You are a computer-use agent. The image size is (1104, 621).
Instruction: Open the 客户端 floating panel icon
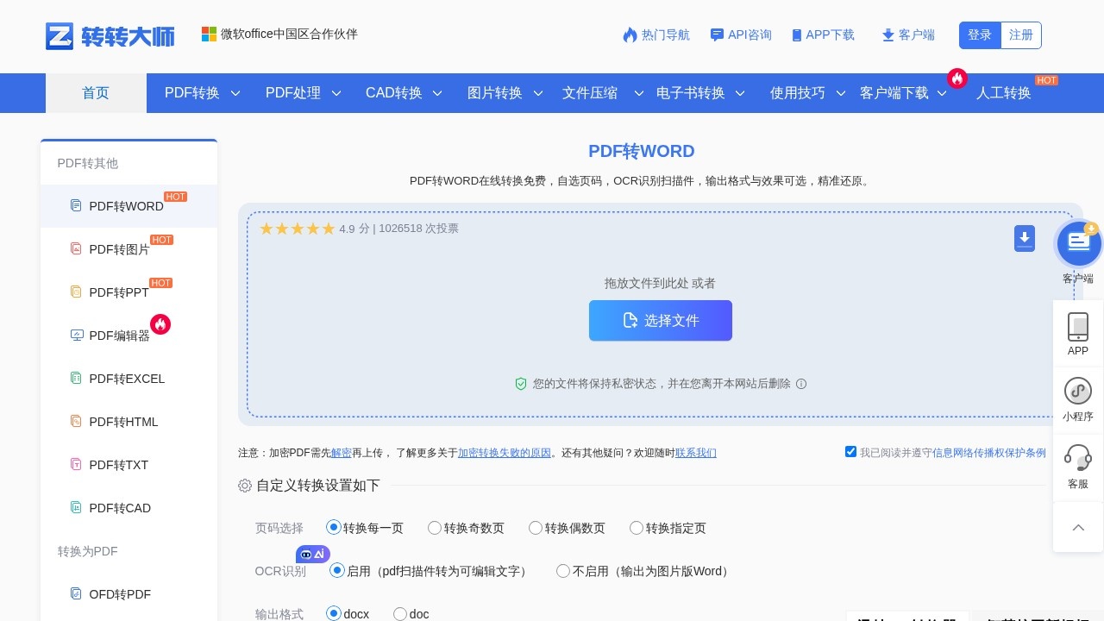pos(1078,243)
